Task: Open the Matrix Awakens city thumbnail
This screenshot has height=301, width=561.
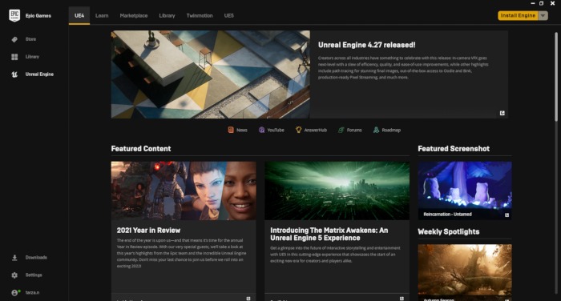Action: 337,191
